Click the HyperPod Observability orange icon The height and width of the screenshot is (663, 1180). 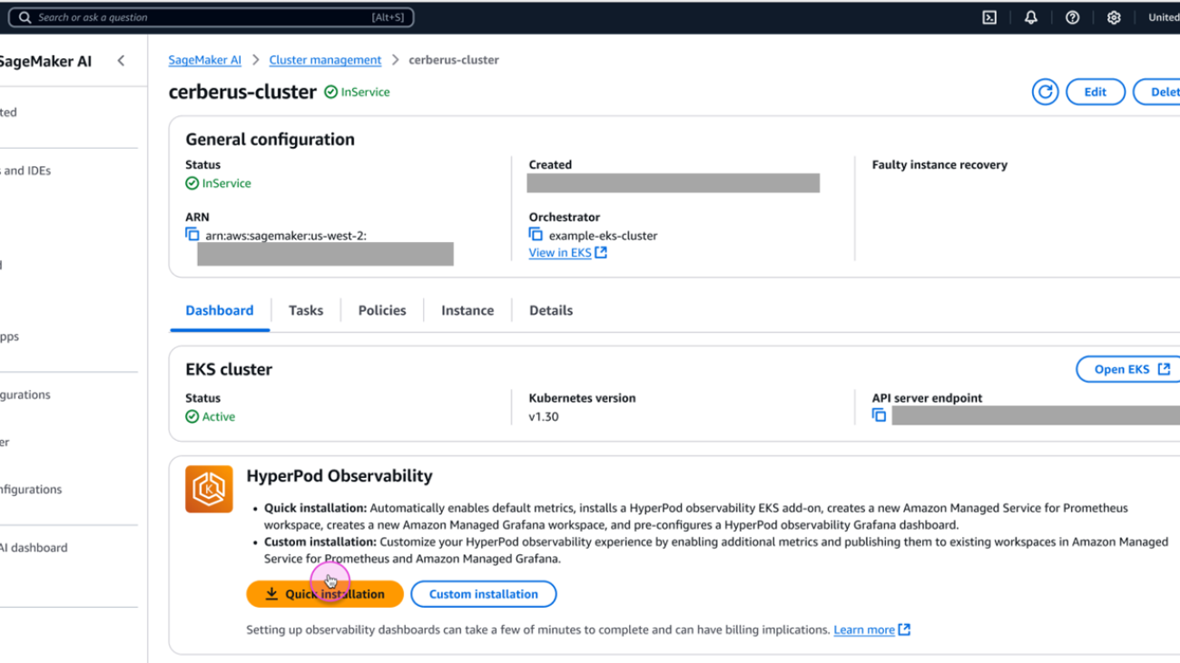tap(209, 489)
